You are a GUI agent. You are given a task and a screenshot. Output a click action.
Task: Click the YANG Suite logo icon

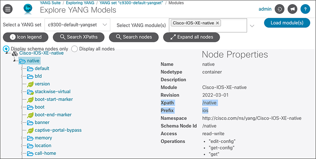pos(28,9)
